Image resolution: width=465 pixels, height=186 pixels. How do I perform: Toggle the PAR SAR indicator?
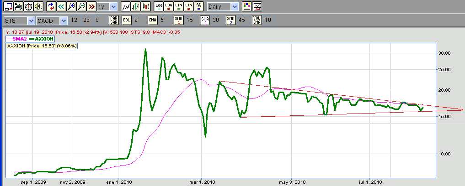tap(114, 21)
